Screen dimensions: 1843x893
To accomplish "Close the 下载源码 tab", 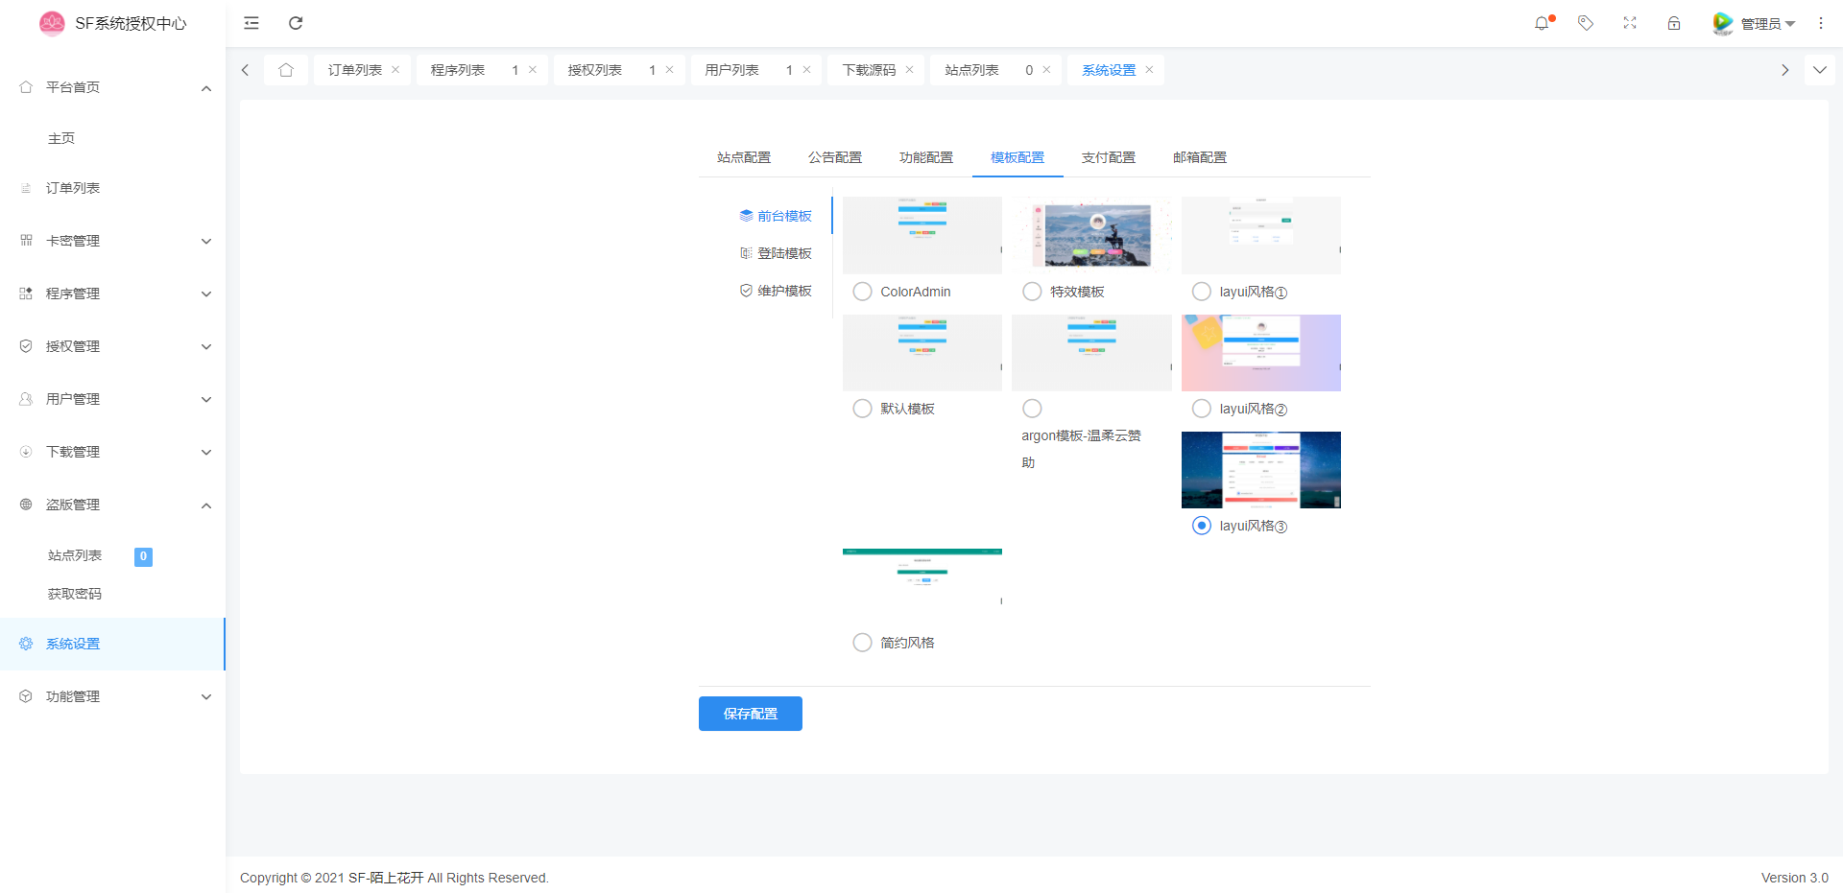I will [x=909, y=70].
